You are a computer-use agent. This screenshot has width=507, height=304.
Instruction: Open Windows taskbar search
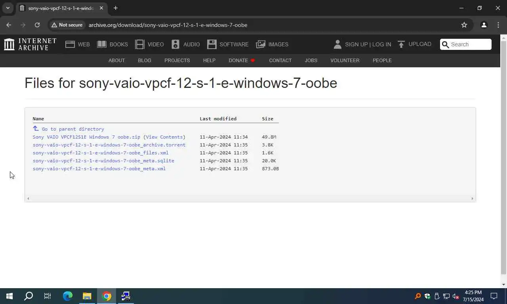click(x=29, y=296)
